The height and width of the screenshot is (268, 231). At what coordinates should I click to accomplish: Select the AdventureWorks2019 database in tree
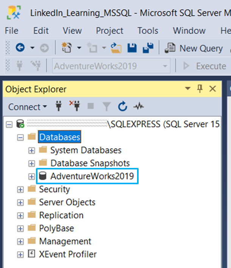click(92, 176)
